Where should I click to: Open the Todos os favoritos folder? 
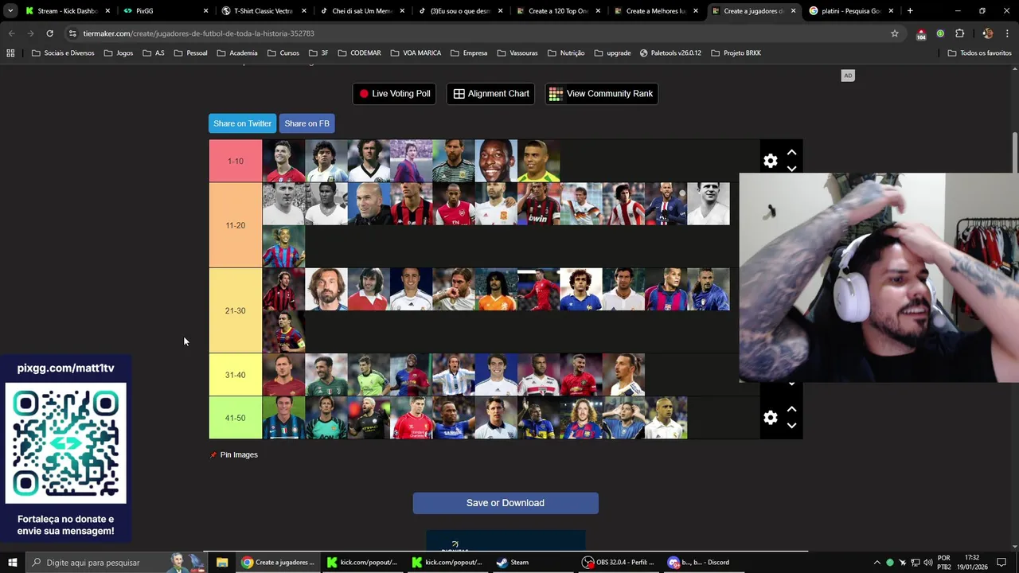(x=979, y=53)
